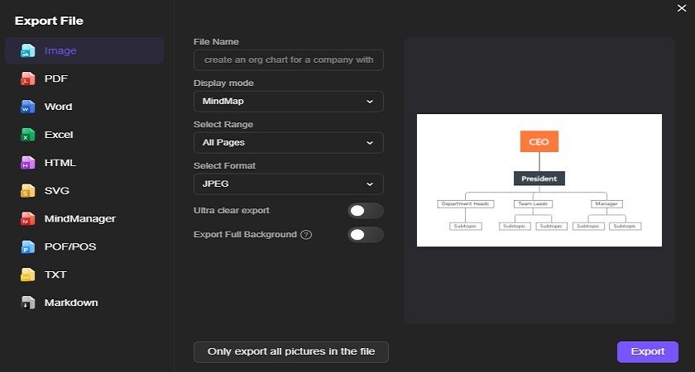Turn on Export Full Background toggle
This screenshot has height=372, width=695.
(365, 235)
